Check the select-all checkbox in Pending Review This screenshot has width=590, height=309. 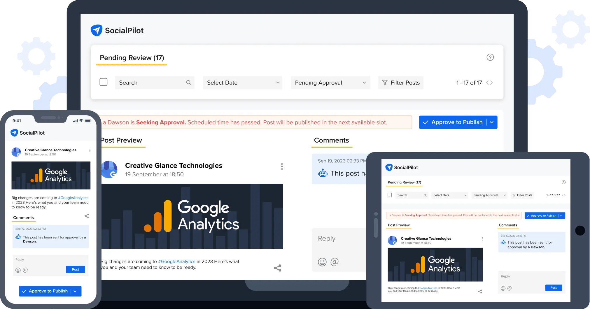(x=104, y=82)
